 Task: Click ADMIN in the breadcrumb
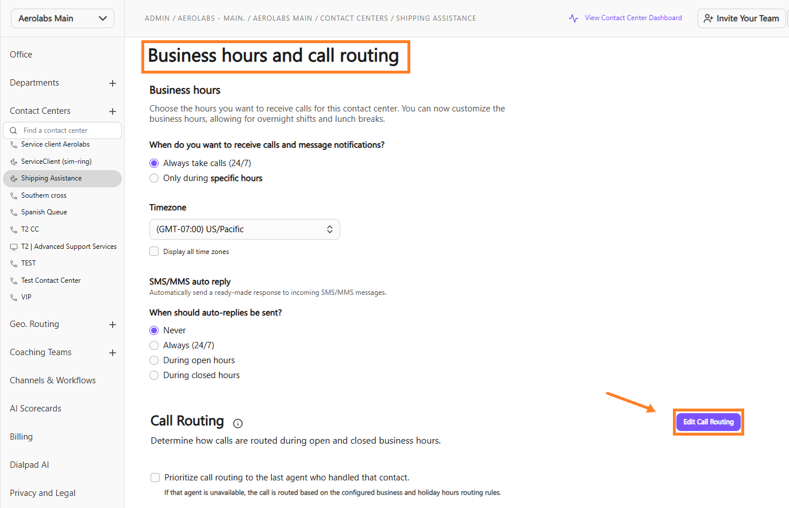[x=157, y=18]
